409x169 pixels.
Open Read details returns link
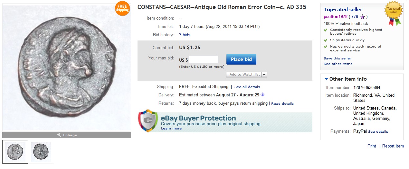(x=282, y=103)
